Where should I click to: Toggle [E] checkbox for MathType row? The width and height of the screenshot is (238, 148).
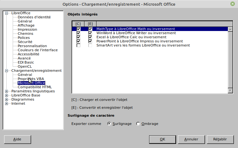pos(90,29)
